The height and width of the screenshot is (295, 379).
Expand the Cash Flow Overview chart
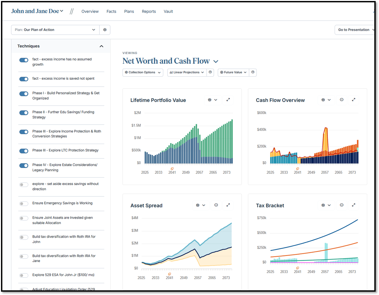(x=354, y=100)
